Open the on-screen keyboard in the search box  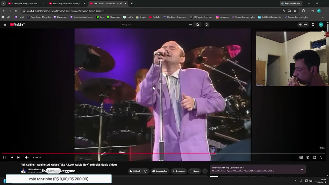click(x=190, y=25)
